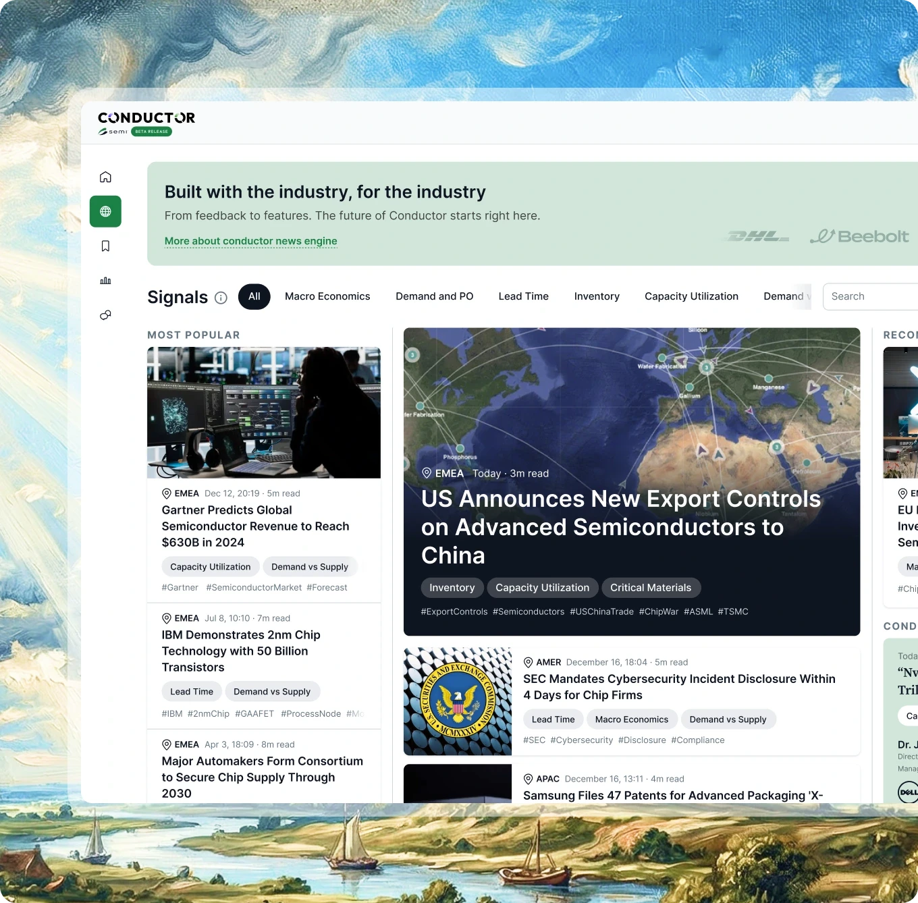Open the bookmarks icon in sidebar
This screenshot has height=903, width=918.
pos(105,246)
